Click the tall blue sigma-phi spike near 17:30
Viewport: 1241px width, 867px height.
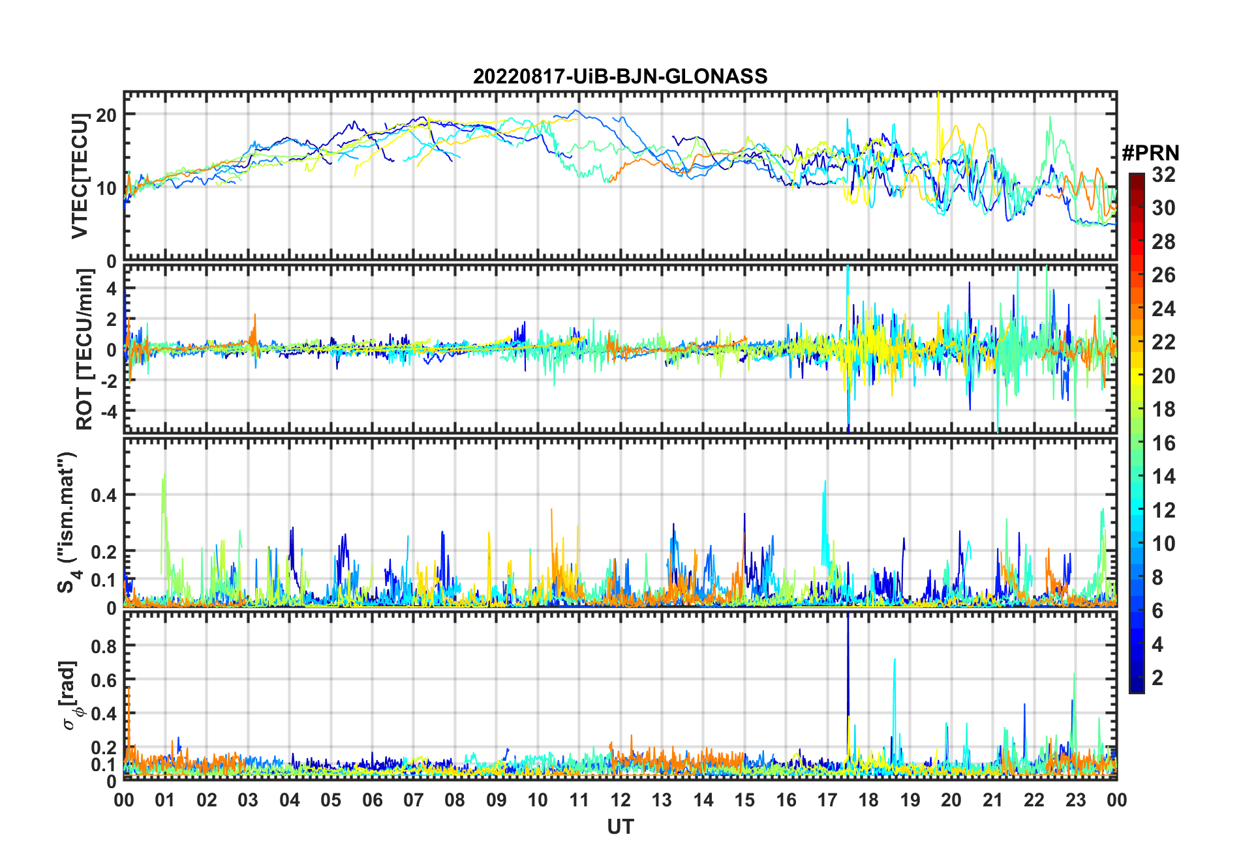pyautogui.click(x=848, y=678)
